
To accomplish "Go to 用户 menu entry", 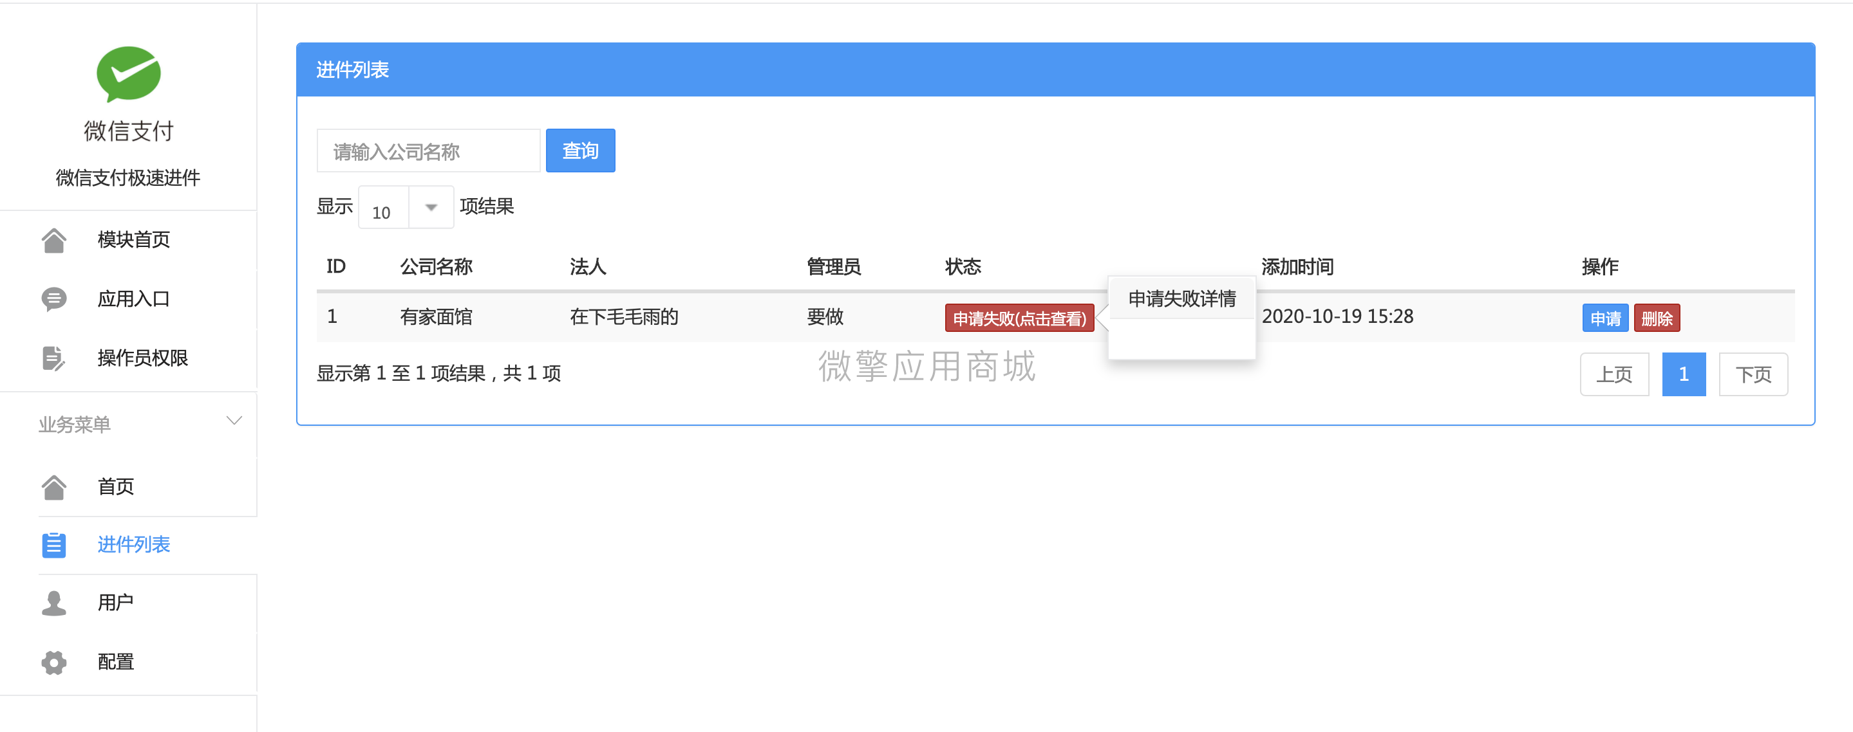I will click(x=116, y=603).
